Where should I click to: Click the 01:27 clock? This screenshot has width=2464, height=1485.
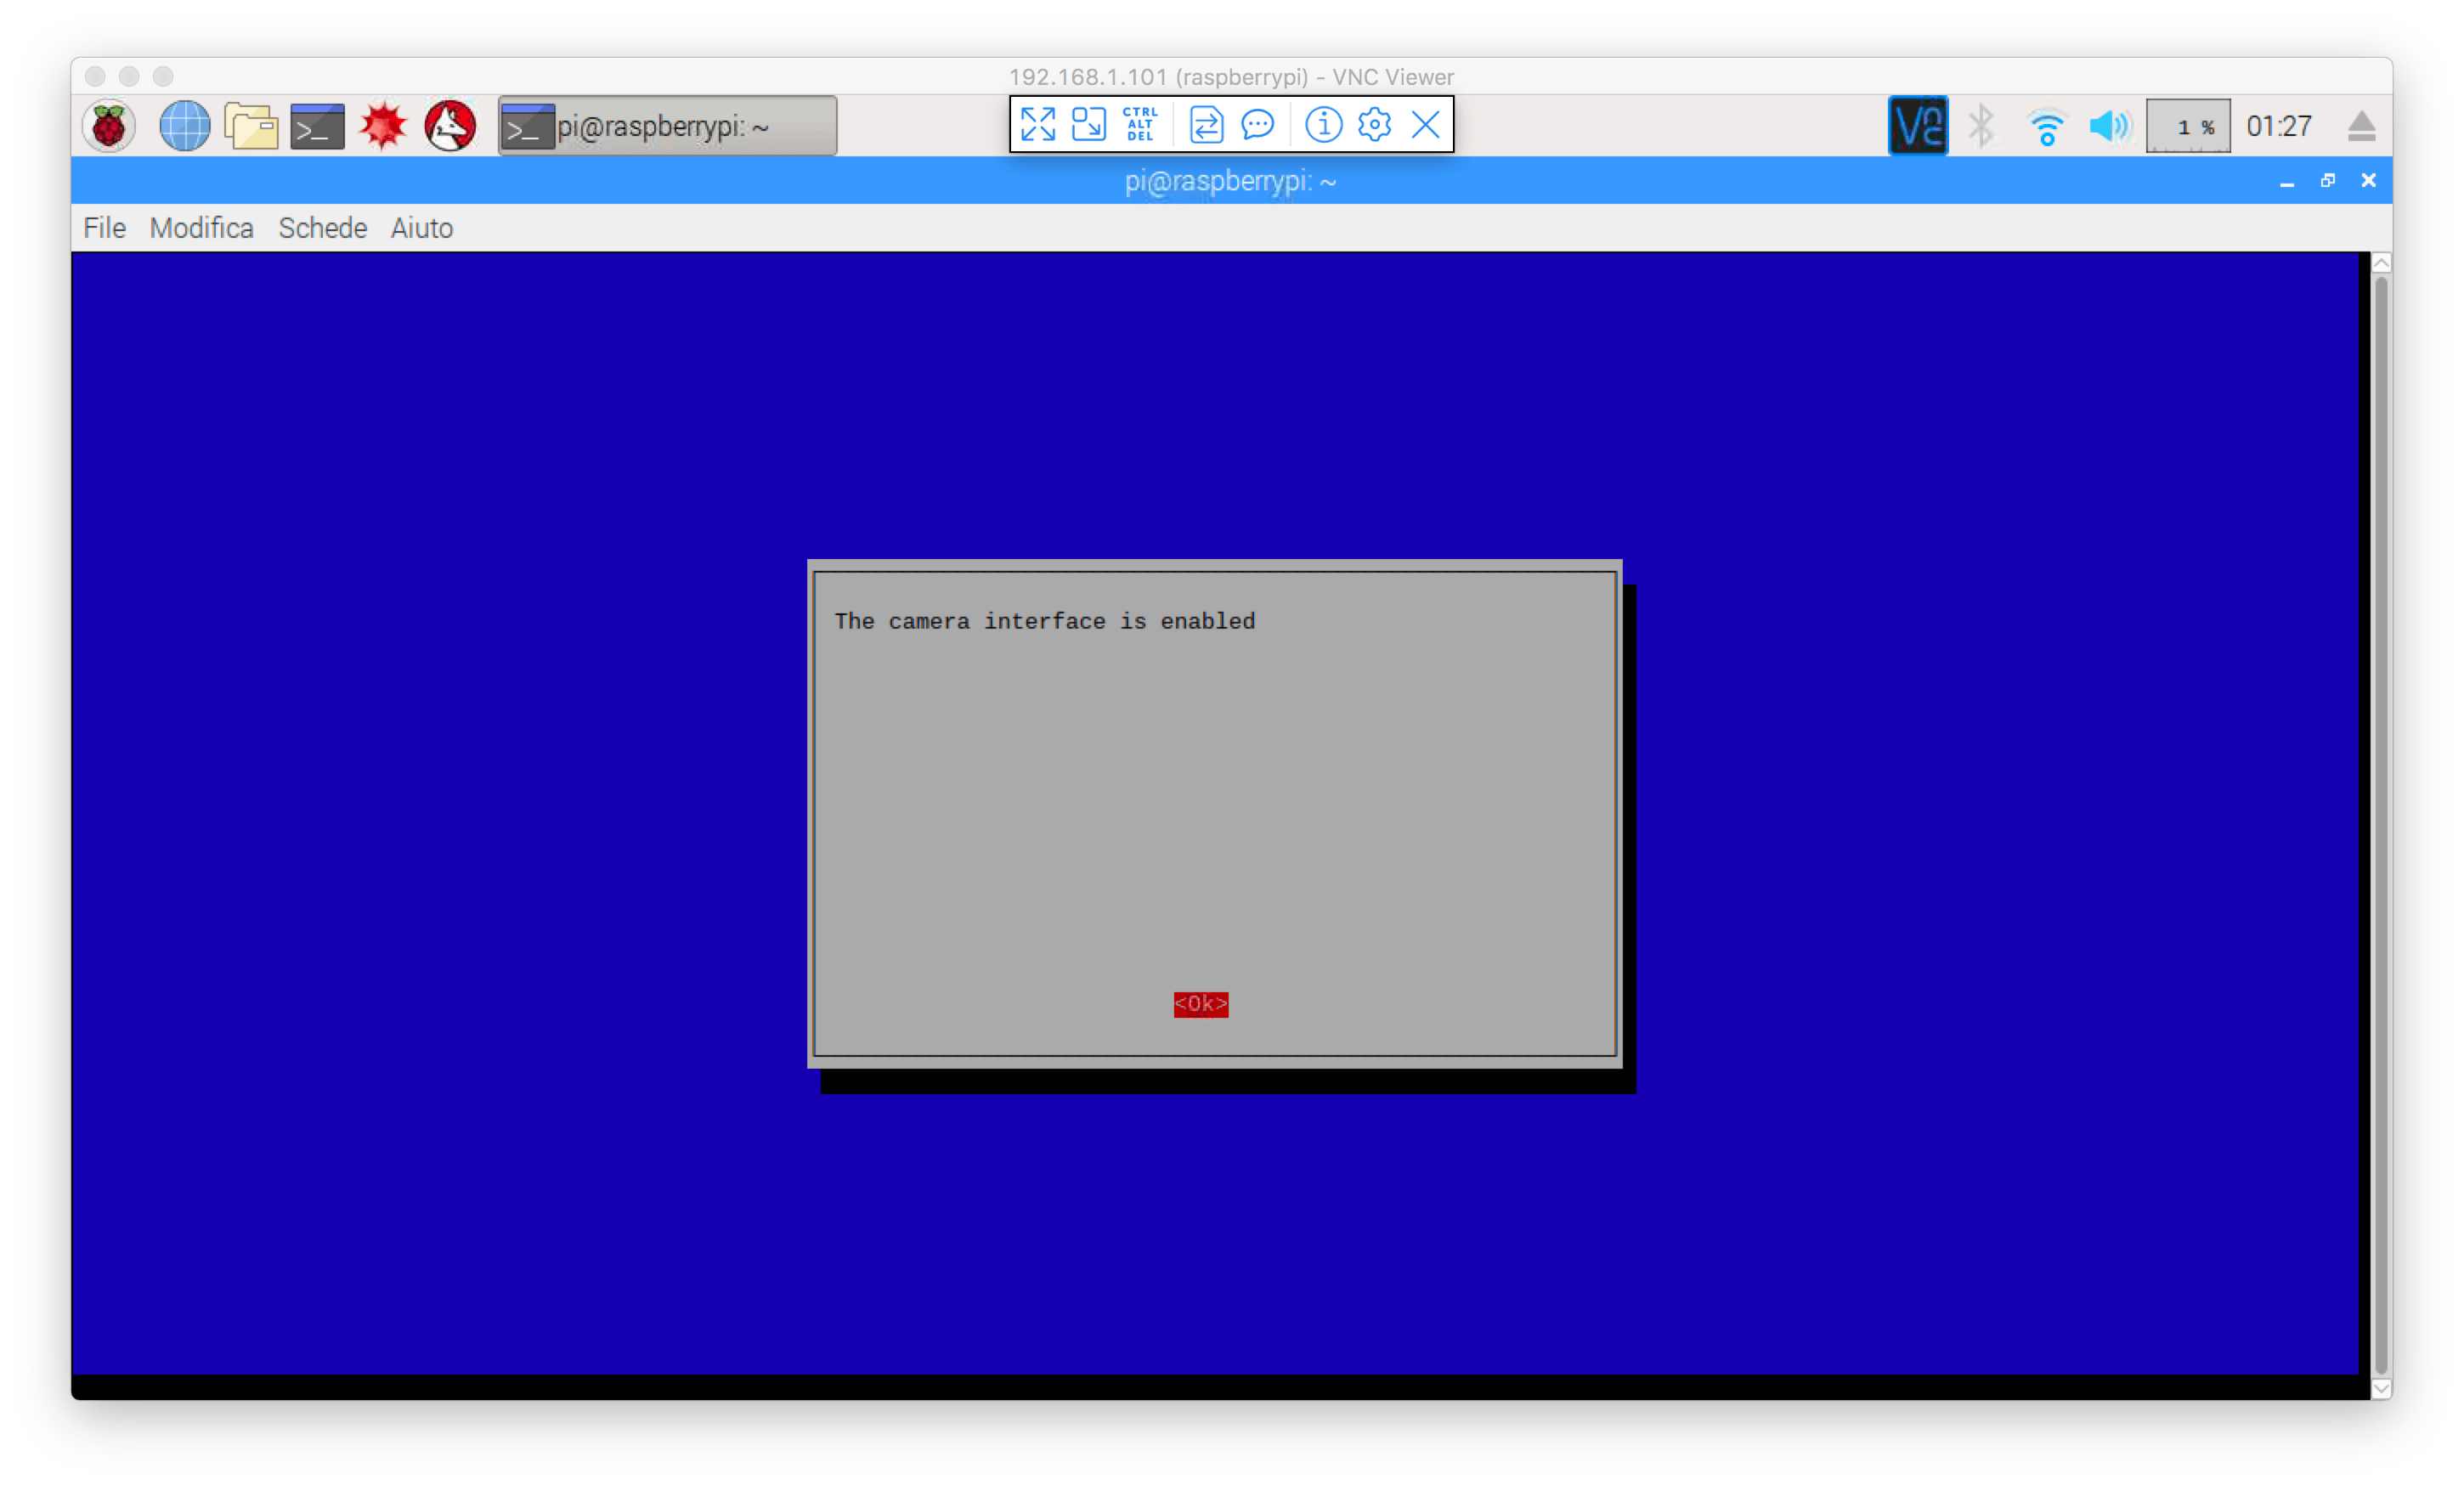tap(2279, 126)
